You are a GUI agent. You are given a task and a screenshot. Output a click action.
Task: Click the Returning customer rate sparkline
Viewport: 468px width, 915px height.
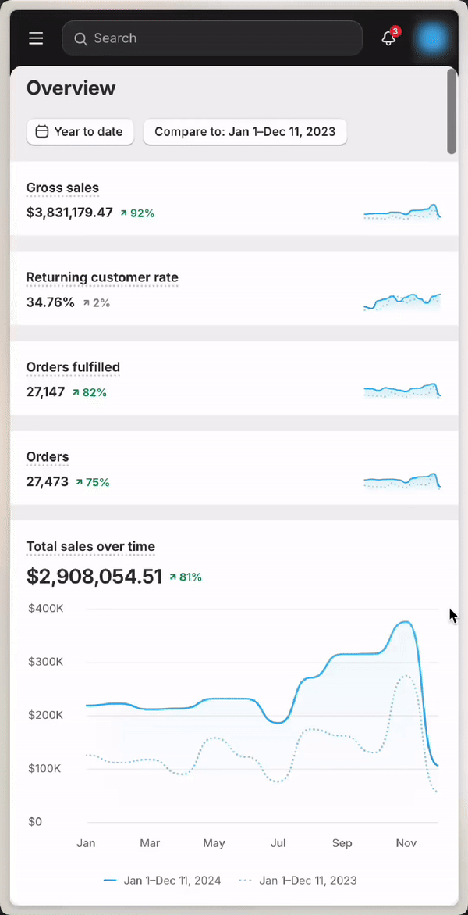pos(402,299)
